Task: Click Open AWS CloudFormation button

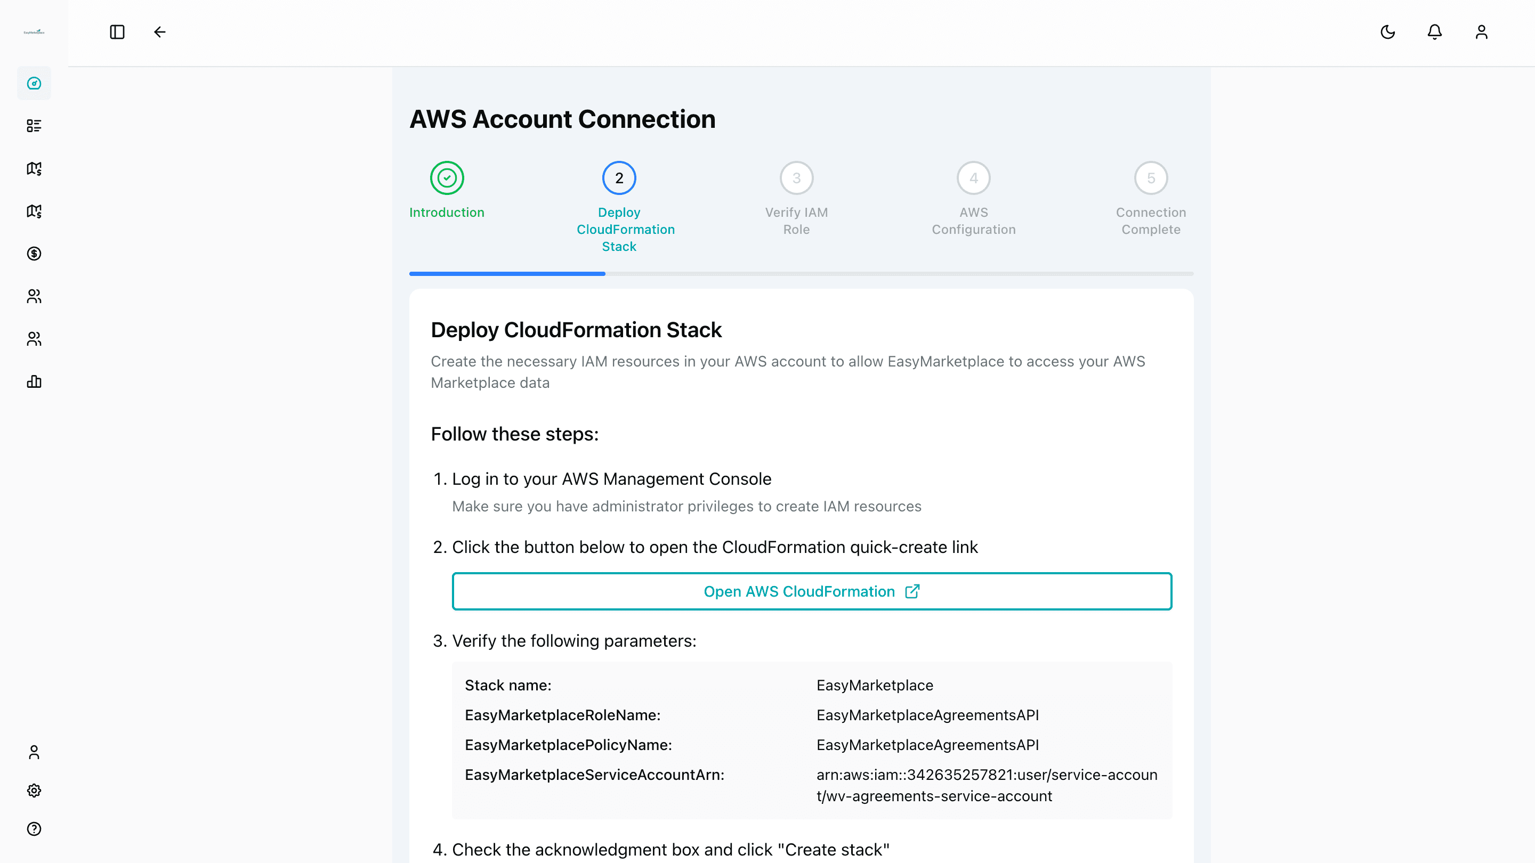Action: [812, 591]
